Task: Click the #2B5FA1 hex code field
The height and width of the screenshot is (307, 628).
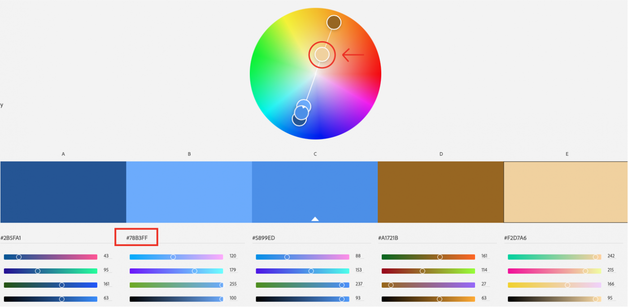Action: pos(11,238)
